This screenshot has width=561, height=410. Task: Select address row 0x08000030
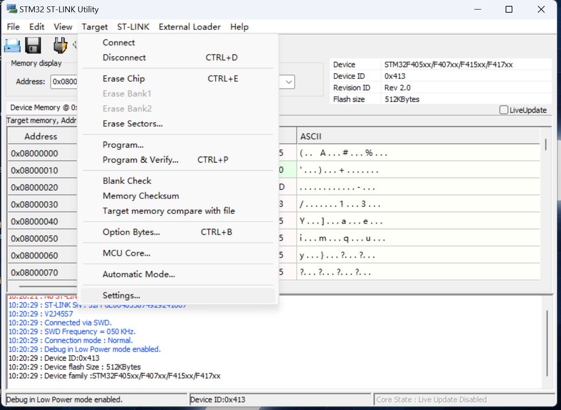click(x=35, y=205)
